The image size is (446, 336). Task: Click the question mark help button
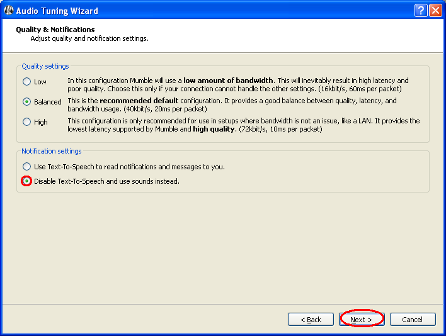421,11
